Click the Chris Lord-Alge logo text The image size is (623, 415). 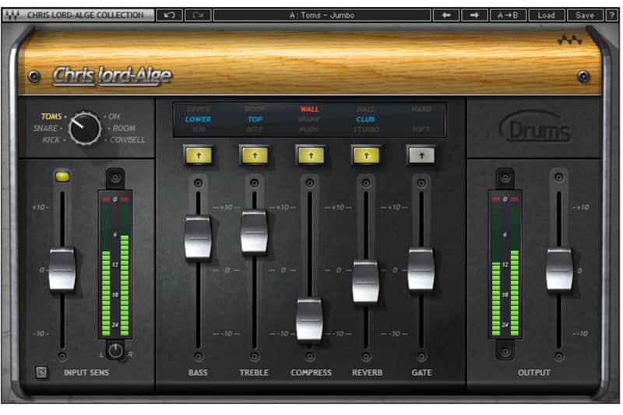pyautogui.click(x=112, y=76)
